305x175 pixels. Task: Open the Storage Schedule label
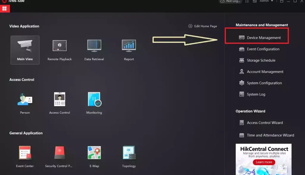[261, 60]
